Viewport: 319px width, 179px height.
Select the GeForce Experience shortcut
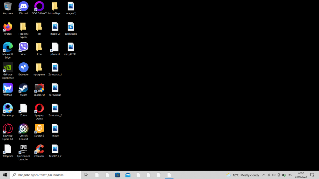[8, 71]
